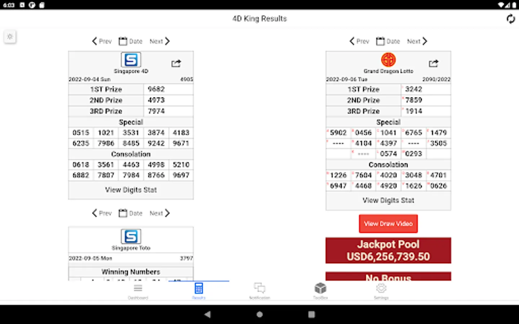Open Date picker above Singapore Toto

tap(130, 213)
